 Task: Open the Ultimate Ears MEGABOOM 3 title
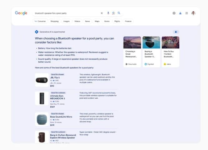tap(58, 97)
